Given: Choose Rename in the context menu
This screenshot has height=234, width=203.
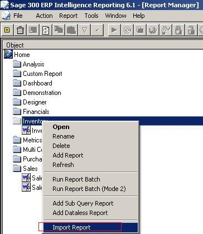Looking at the screenshot, I should click(x=91, y=136).
